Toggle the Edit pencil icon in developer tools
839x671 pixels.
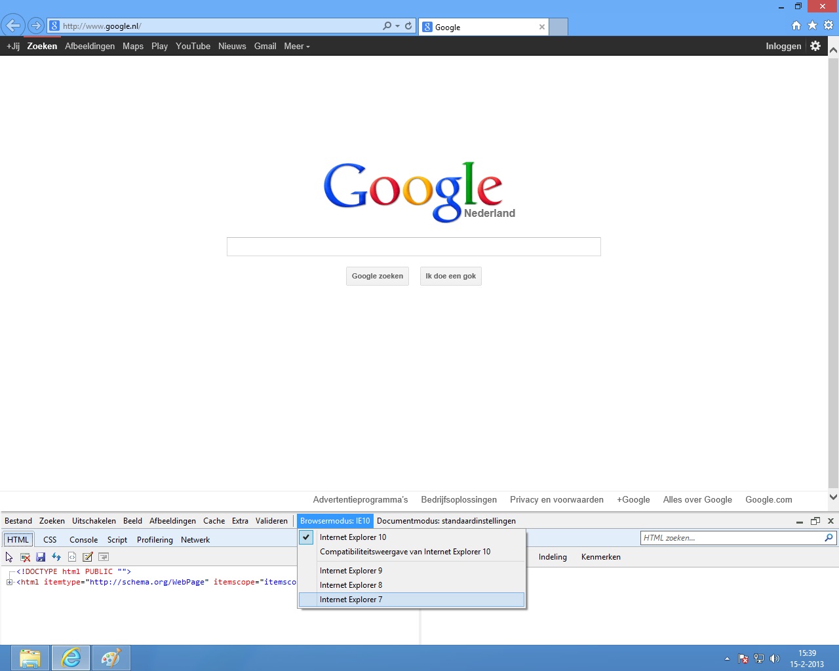click(88, 557)
